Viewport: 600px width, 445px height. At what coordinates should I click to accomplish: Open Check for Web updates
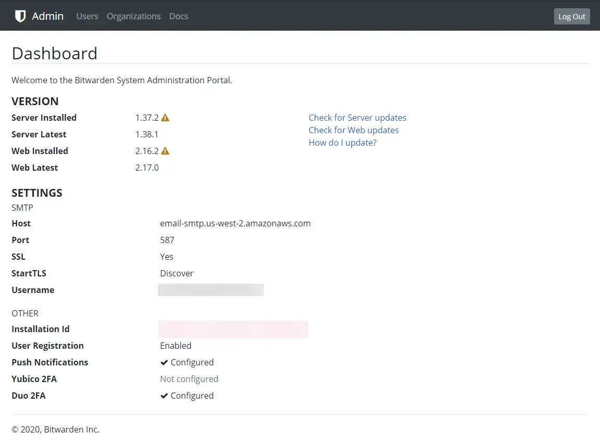[353, 130]
